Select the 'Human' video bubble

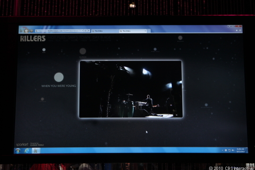point(83,51)
